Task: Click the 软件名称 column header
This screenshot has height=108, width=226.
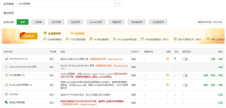Action: tap(8, 52)
